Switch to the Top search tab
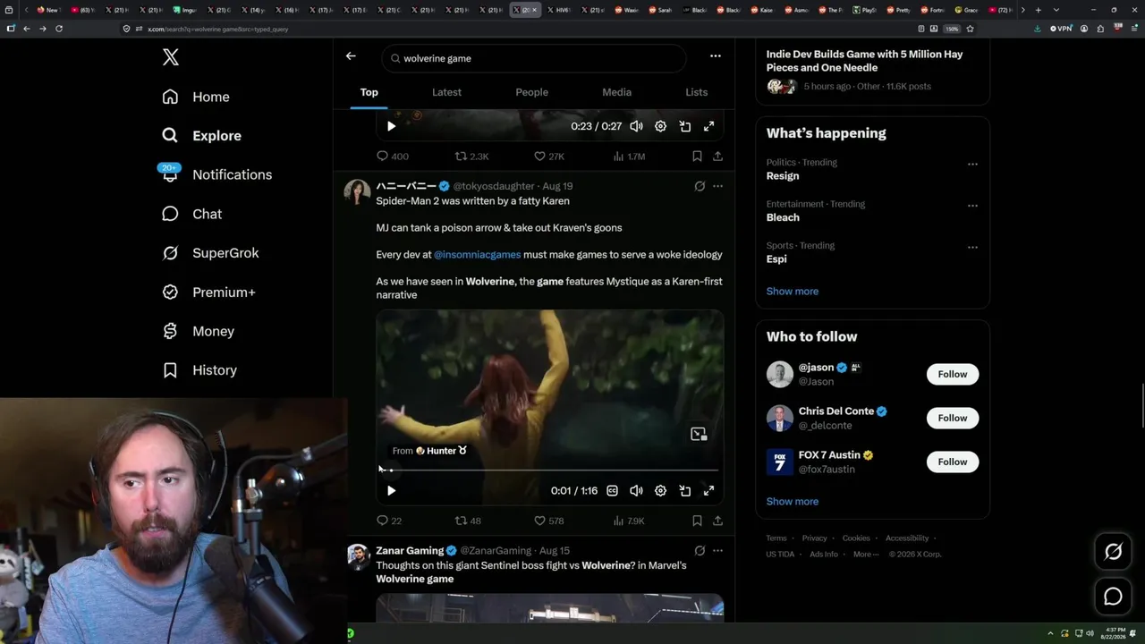The height and width of the screenshot is (644, 1145). (x=369, y=92)
